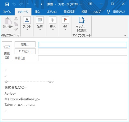
Task: Expand the タグ group dropdown arrow
Action: pos(65,30)
